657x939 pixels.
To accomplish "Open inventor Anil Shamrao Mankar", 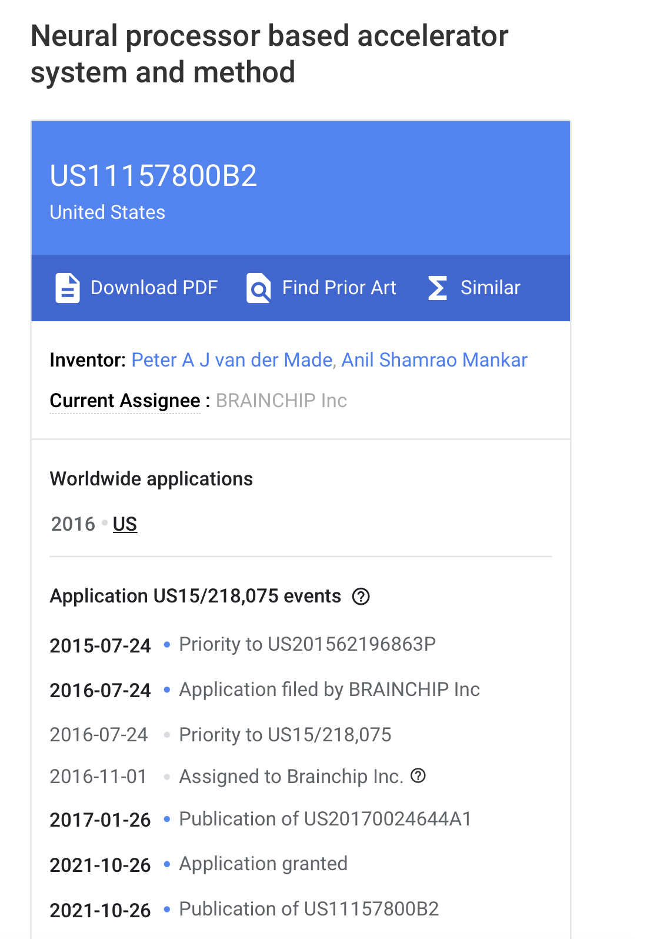I will click(434, 359).
